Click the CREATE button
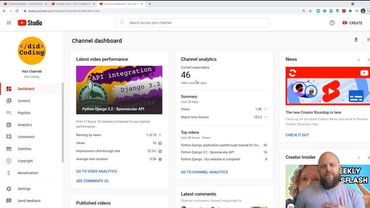 tap(352, 23)
